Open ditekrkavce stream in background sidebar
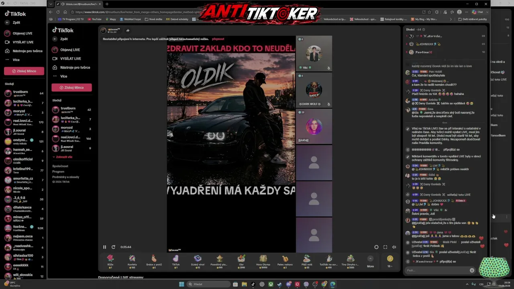This screenshot has height=289, width=514. pyautogui.click(x=24, y=209)
